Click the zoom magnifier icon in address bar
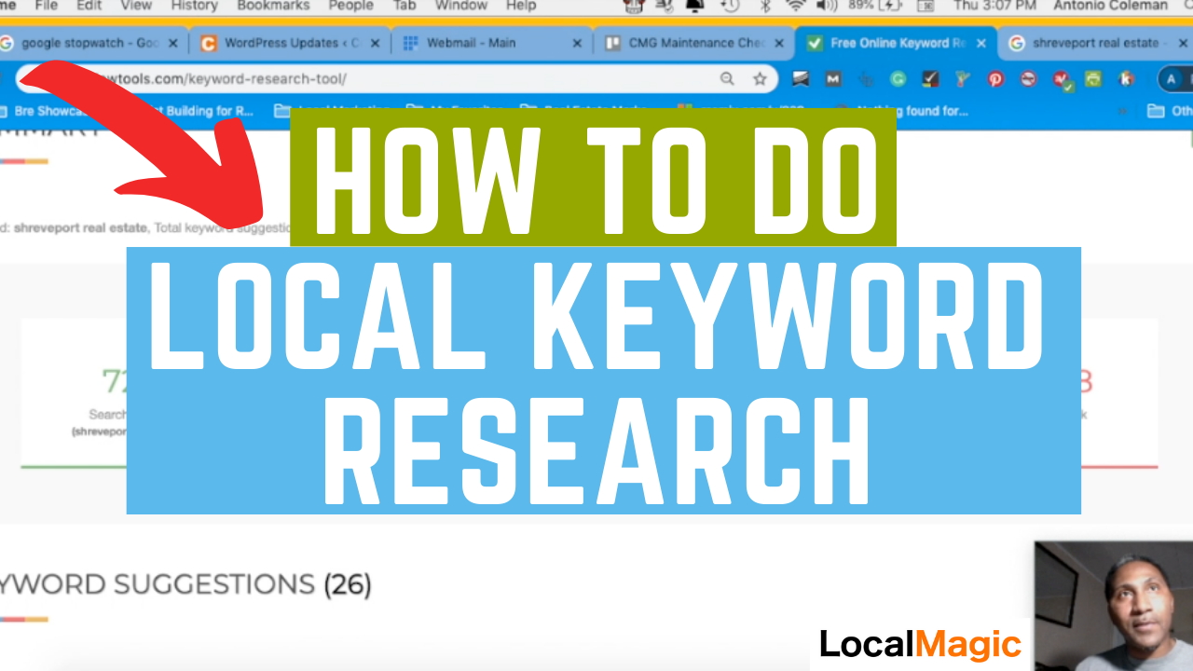This screenshot has width=1193, height=671. pos(727,79)
